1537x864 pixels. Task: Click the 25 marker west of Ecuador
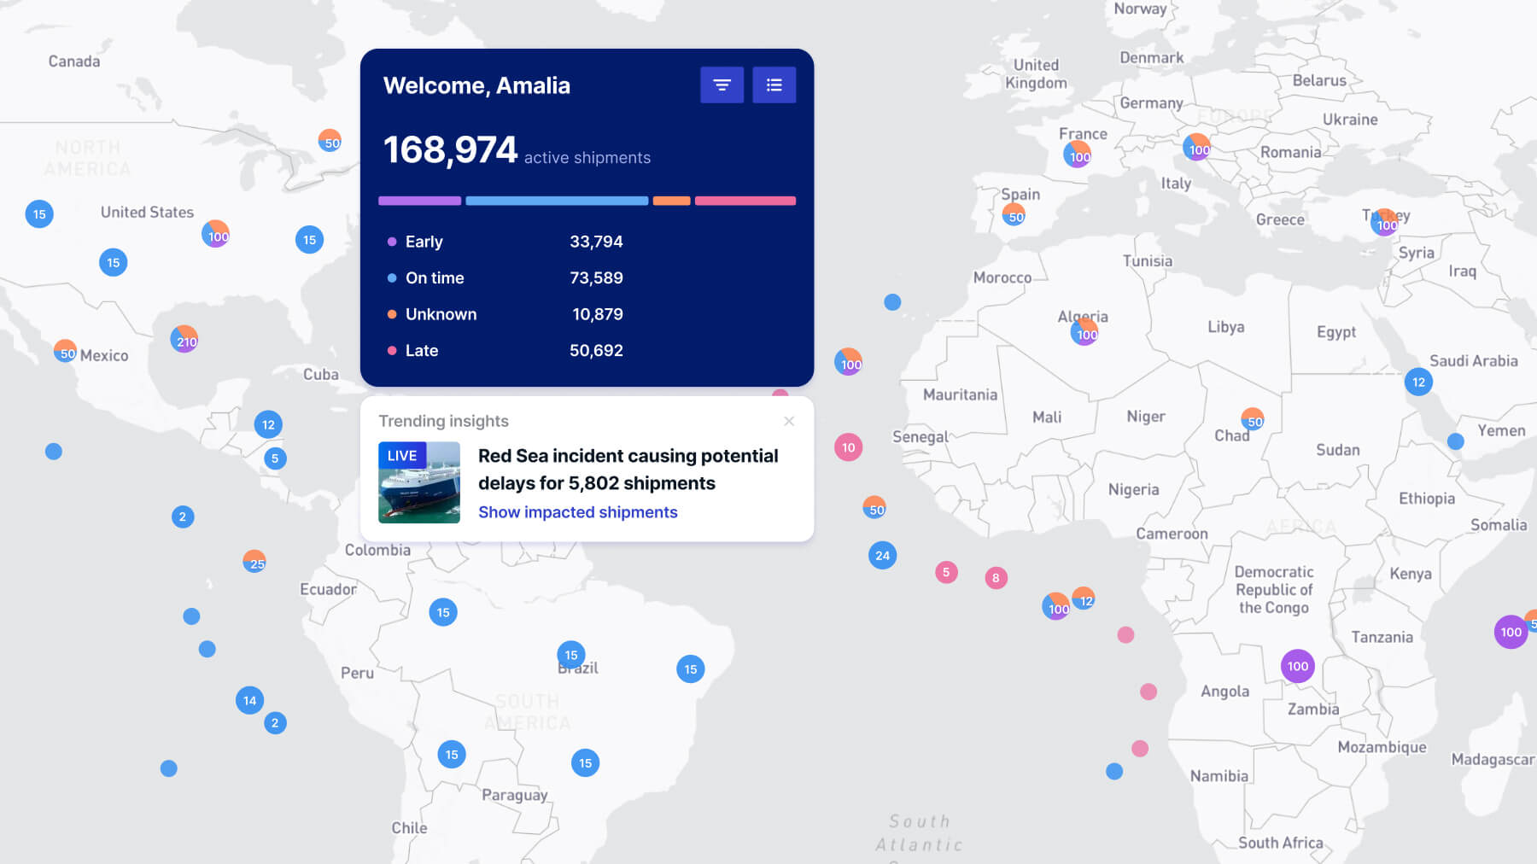click(254, 562)
